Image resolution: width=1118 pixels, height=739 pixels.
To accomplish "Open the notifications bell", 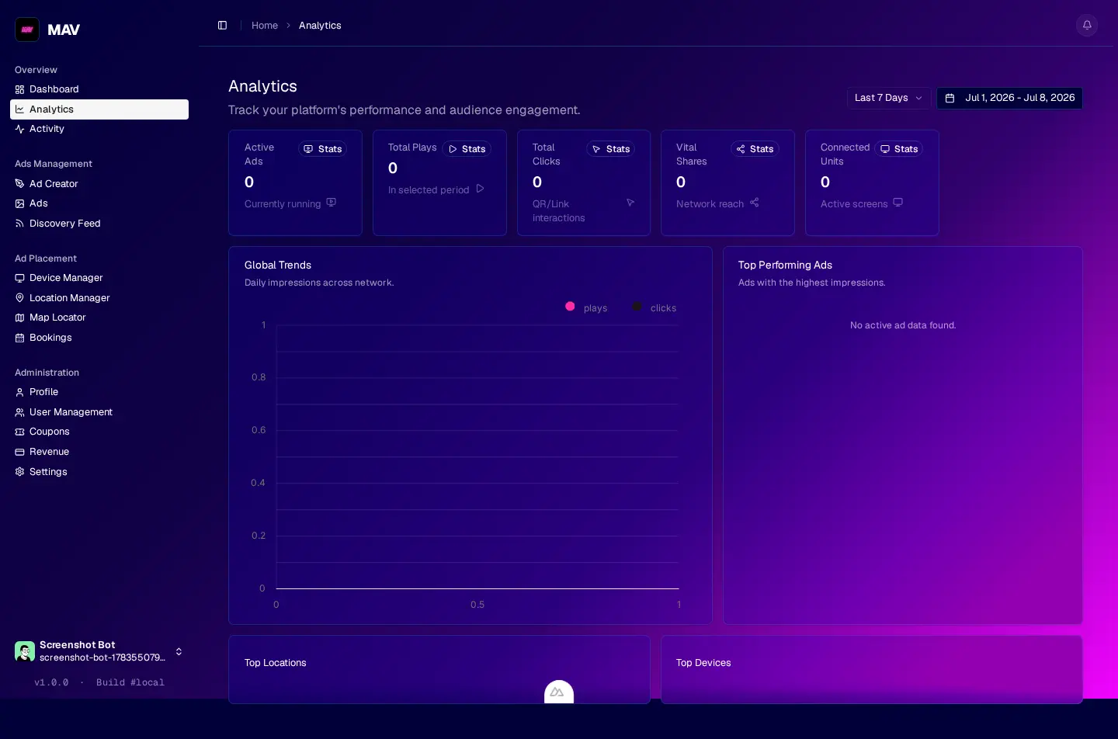I will click(x=1087, y=26).
